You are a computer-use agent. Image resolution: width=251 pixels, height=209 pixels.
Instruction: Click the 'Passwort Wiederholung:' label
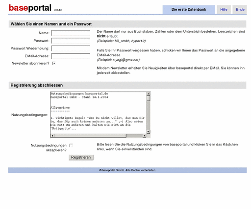point(30,48)
